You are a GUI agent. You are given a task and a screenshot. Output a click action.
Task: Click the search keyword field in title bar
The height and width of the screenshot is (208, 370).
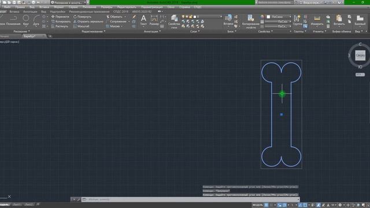275,2
